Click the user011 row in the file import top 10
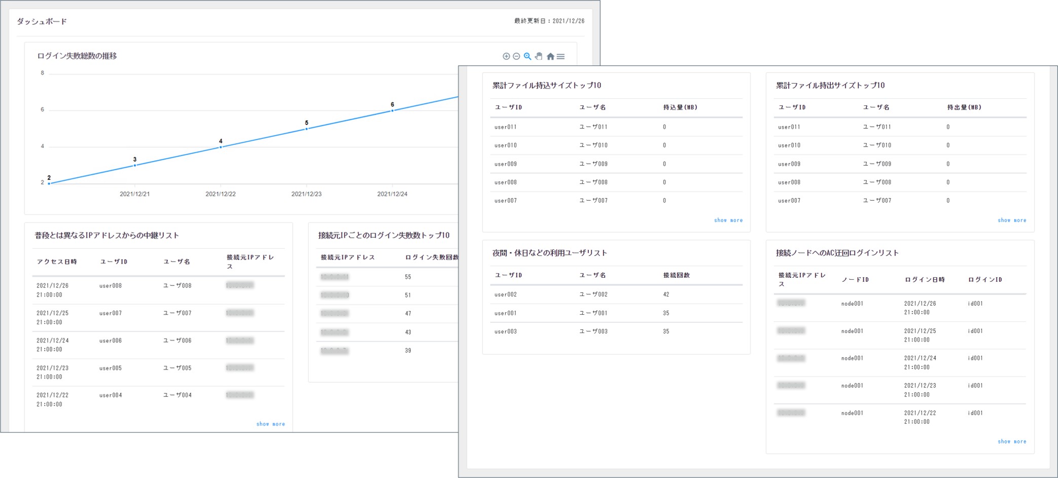The height and width of the screenshot is (478, 1058). pyautogui.click(x=583, y=127)
